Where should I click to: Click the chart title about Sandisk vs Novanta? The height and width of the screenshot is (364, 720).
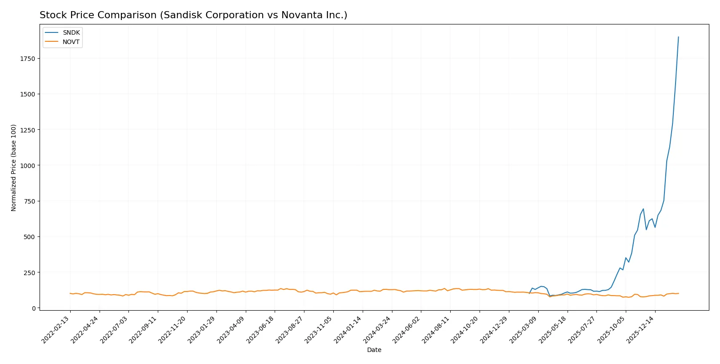[193, 15]
